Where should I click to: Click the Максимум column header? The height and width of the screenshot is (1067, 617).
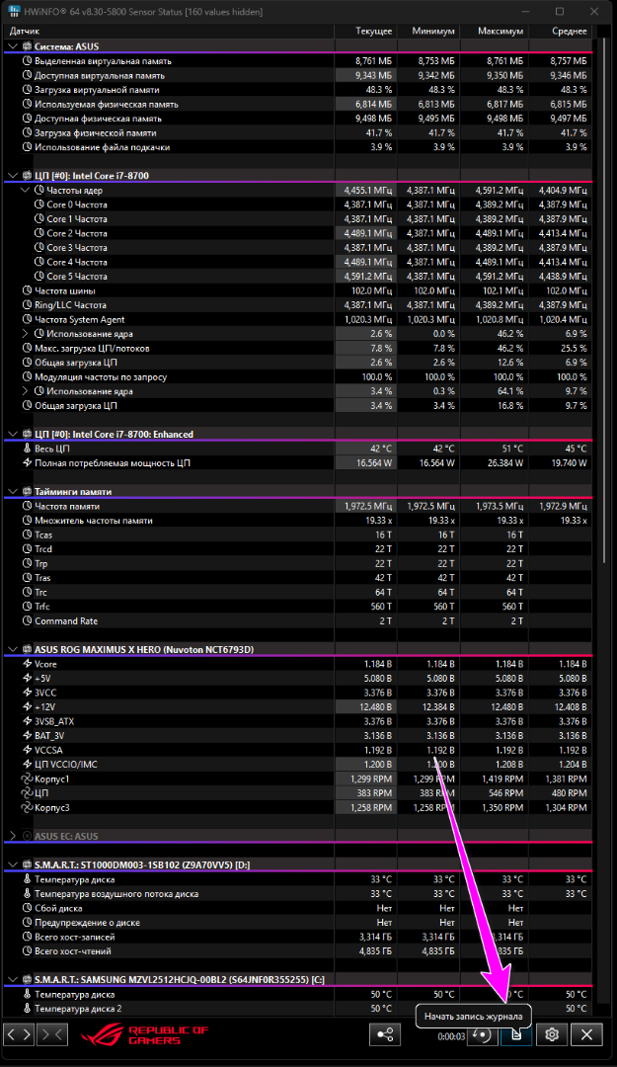494,32
